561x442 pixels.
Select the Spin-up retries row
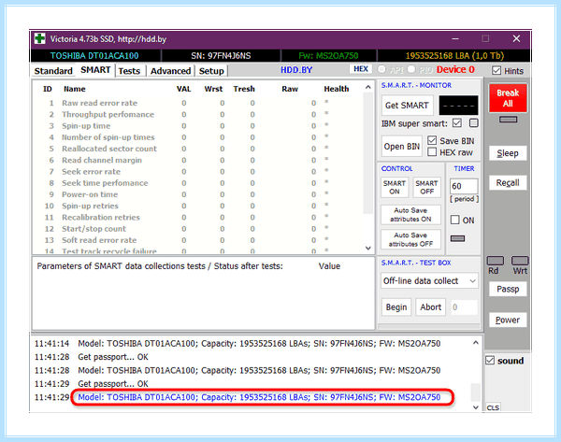(197, 206)
